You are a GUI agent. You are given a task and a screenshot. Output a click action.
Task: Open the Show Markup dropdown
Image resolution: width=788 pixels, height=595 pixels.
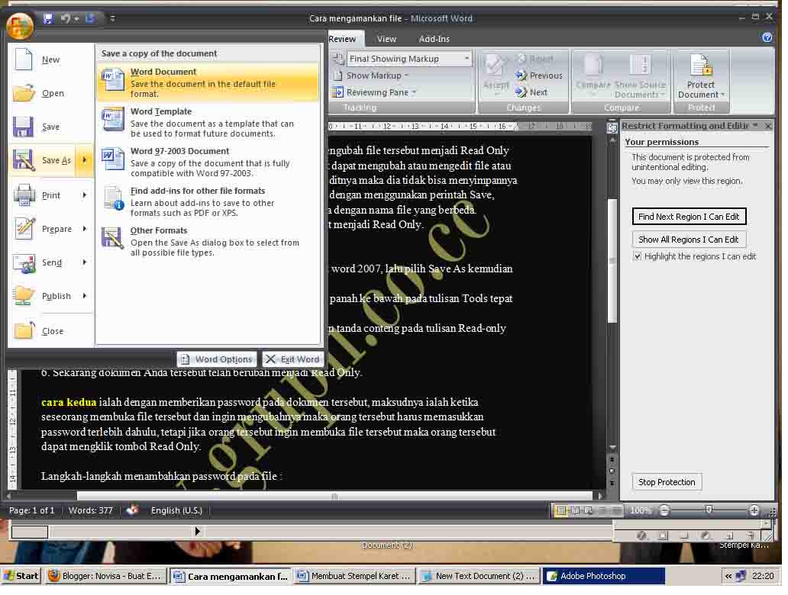pyautogui.click(x=372, y=76)
